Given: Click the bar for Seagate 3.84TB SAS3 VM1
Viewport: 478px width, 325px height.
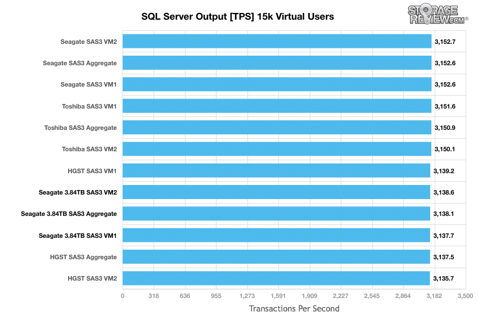Looking at the screenshot, I should pos(277,236).
